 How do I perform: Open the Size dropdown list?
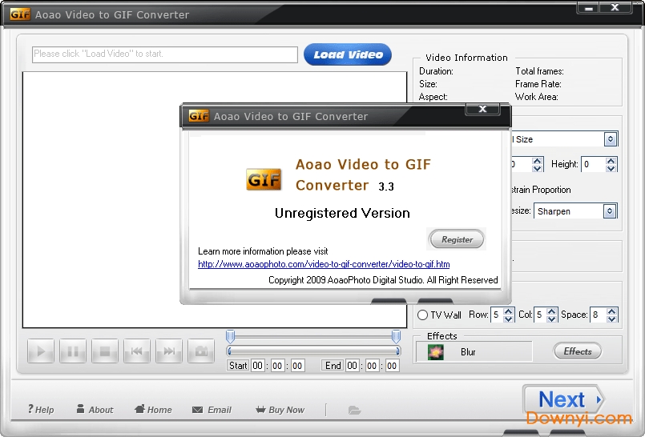(611, 139)
